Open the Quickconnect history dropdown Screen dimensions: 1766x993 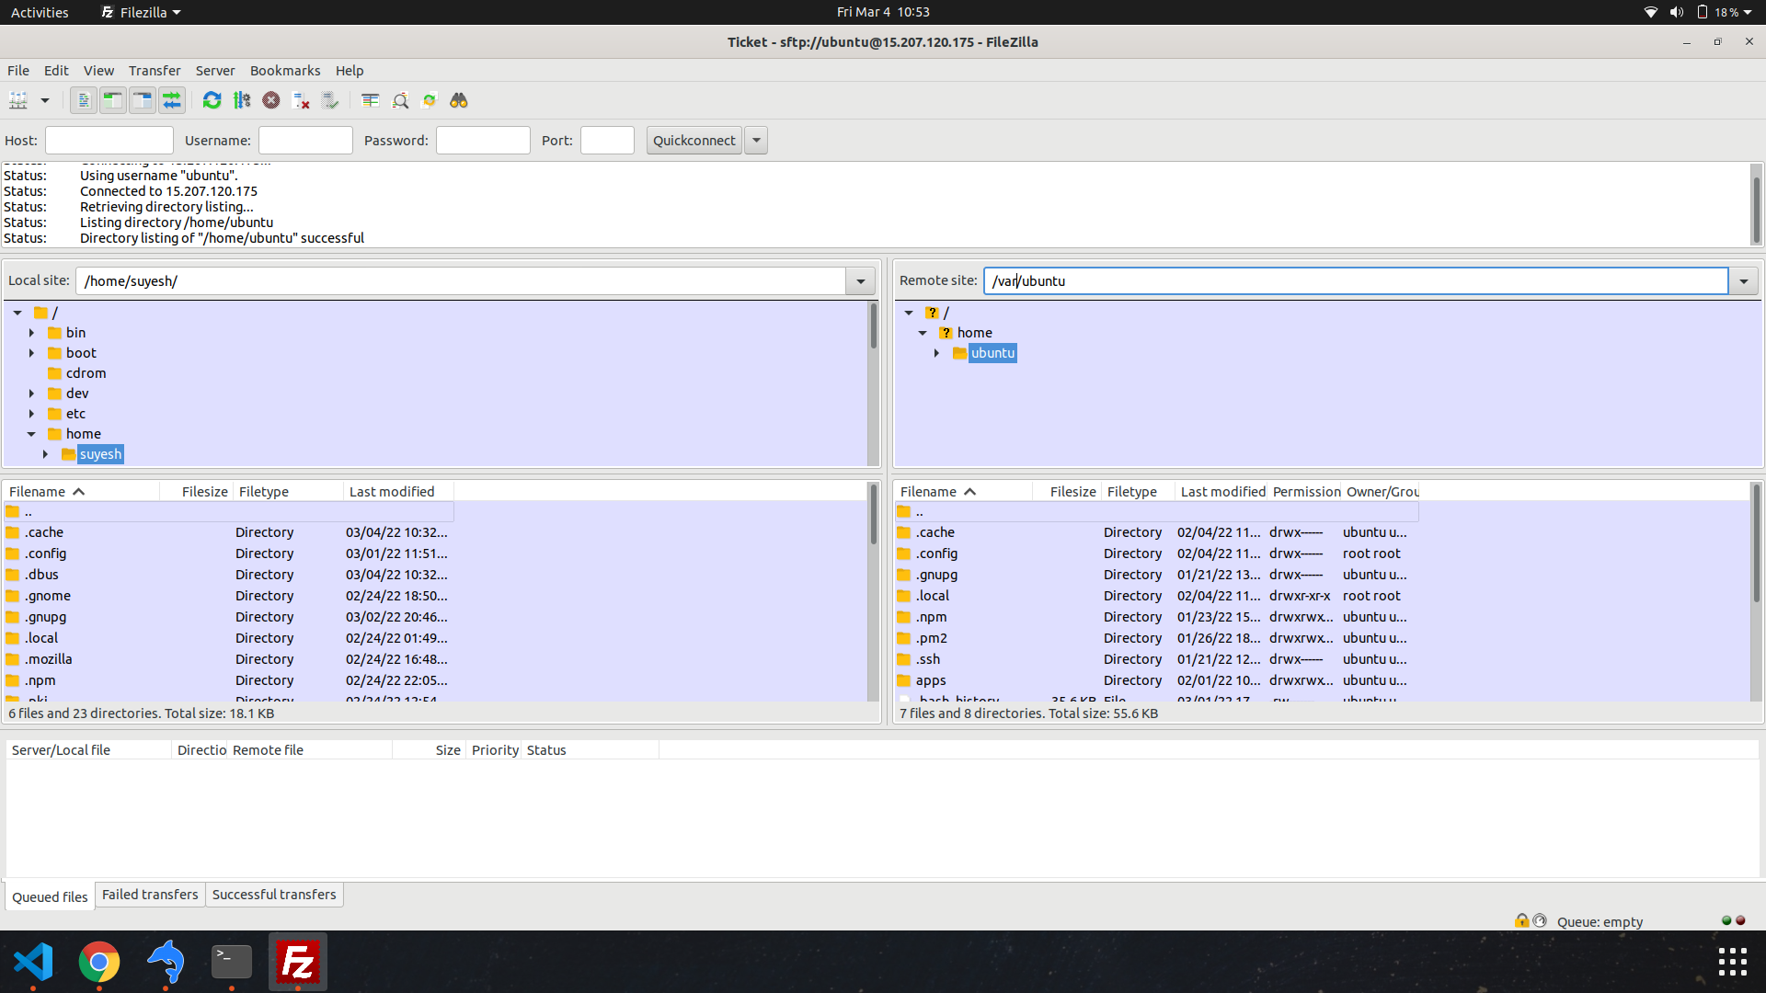[x=756, y=141]
